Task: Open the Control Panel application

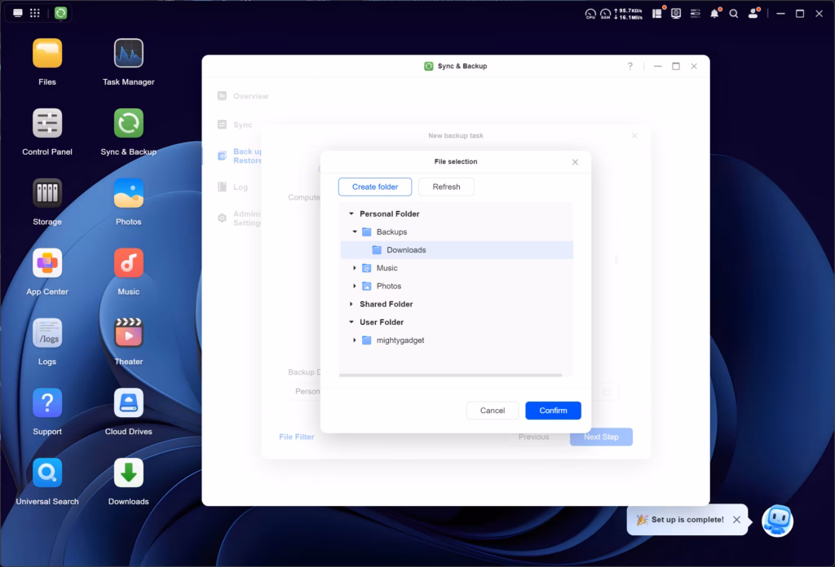Action: coord(46,125)
